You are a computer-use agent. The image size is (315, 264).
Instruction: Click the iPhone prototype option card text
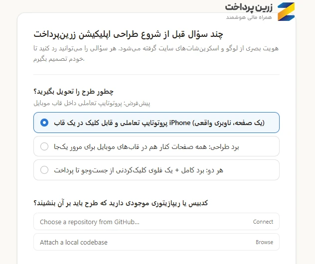pyautogui.click(x=159, y=123)
